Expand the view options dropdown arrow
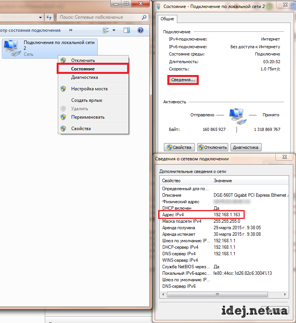The image size is (296, 323). [x=114, y=30]
